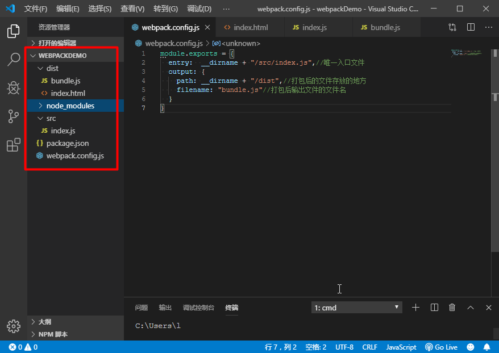The width and height of the screenshot is (499, 353).
Task: Start Go Live server
Action: point(442,347)
